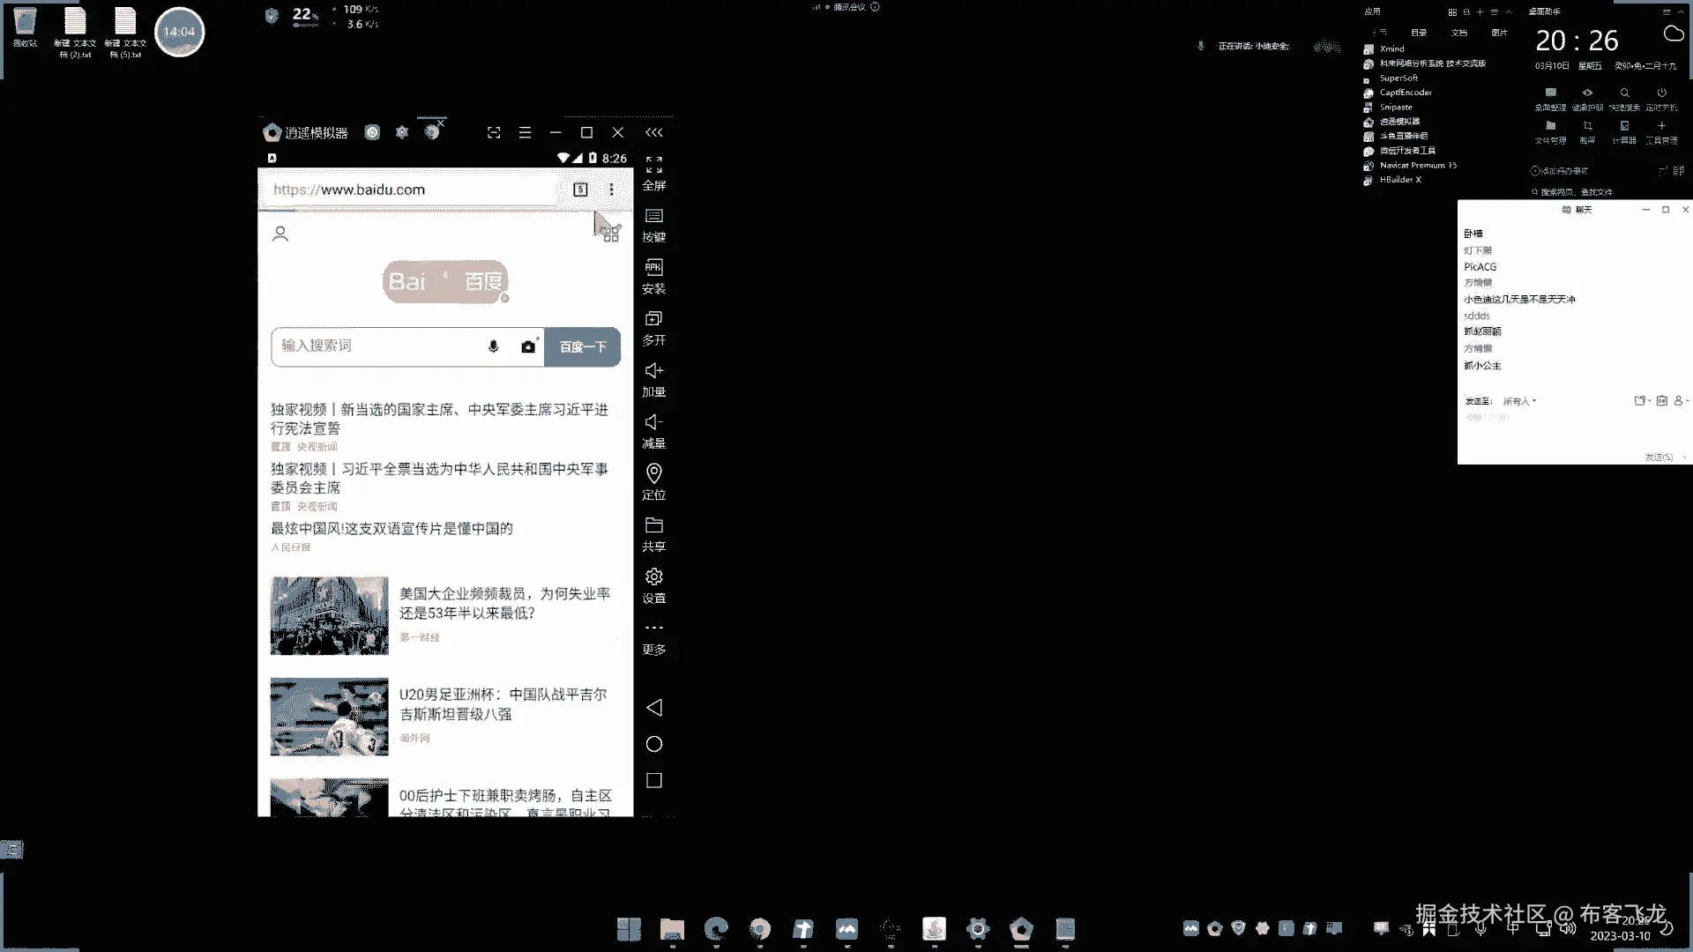This screenshot has height=952, width=1693.
Task: Collapse the emulator sidebar with triple chevron
Action: tap(653, 132)
